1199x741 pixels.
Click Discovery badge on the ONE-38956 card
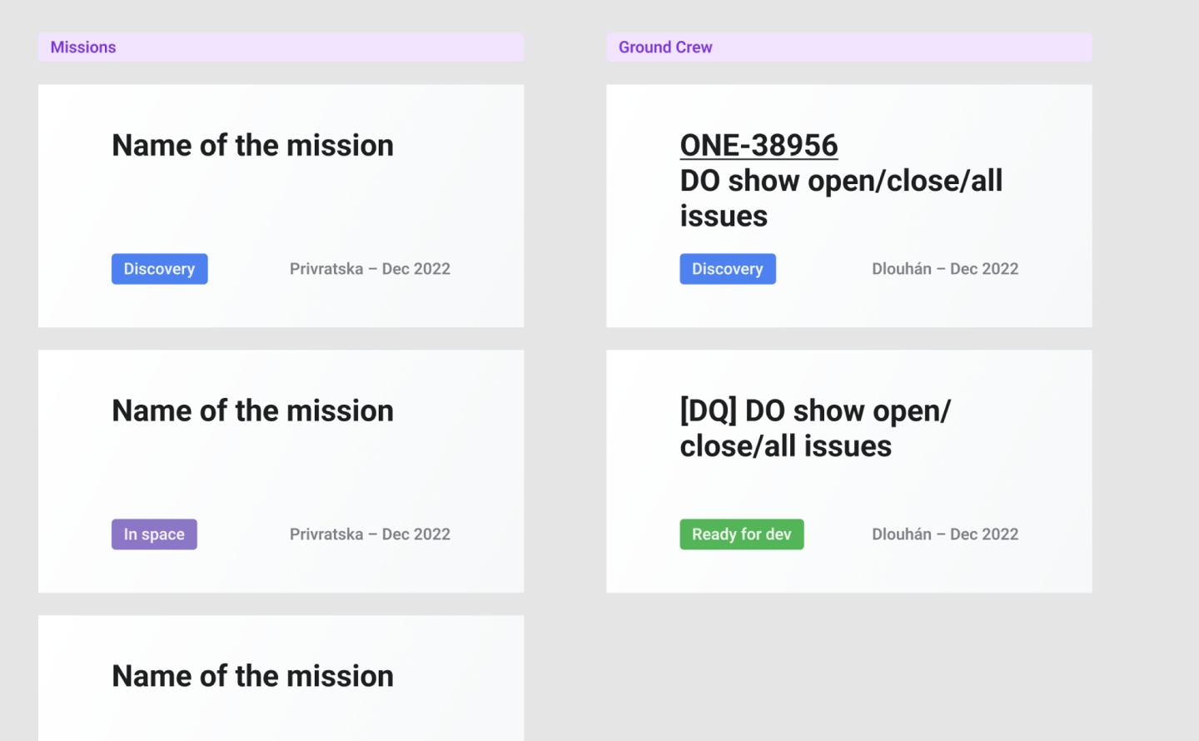click(727, 269)
